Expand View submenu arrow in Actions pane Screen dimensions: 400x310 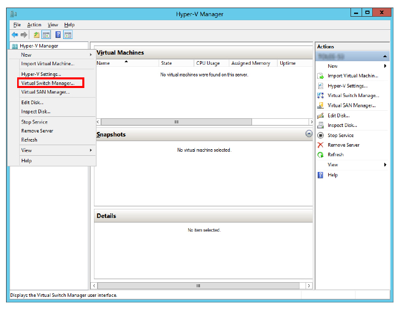coord(385,165)
